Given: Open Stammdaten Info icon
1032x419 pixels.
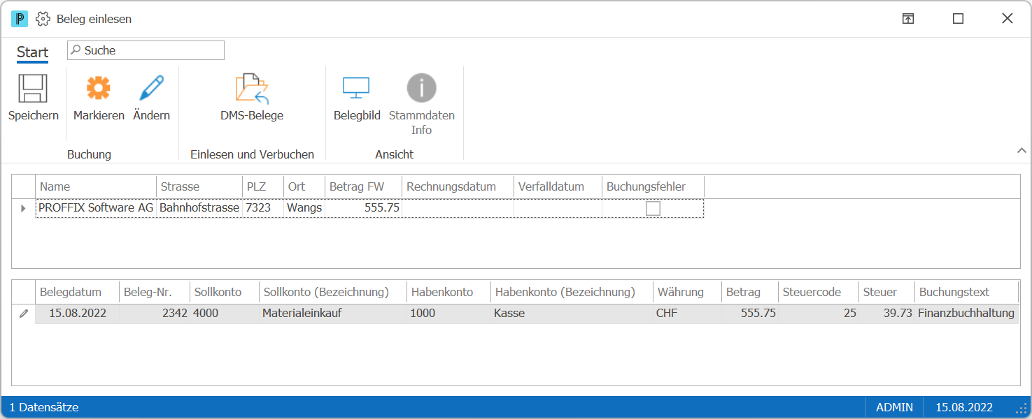Looking at the screenshot, I should click(422, 89).
